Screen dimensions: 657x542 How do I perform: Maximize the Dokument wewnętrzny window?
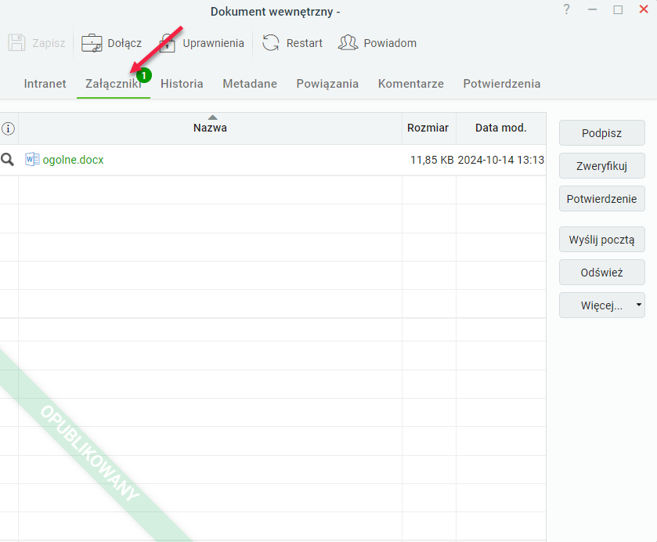618,9
